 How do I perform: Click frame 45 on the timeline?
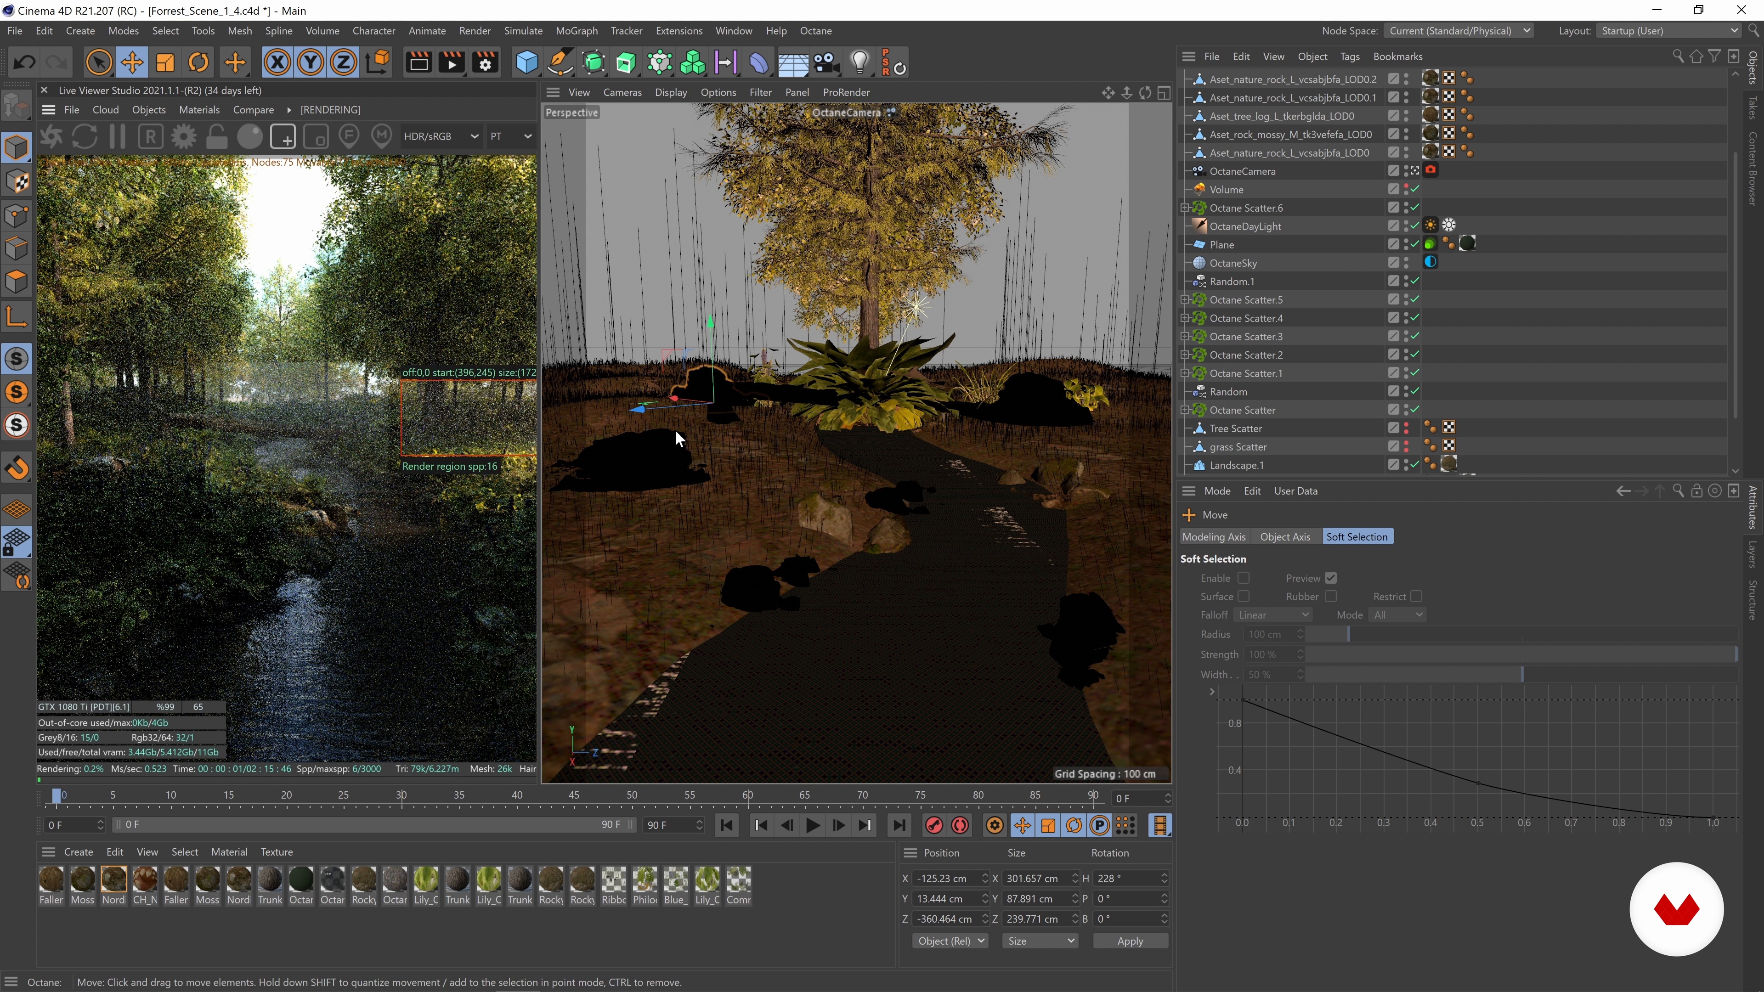coord(574,795)
